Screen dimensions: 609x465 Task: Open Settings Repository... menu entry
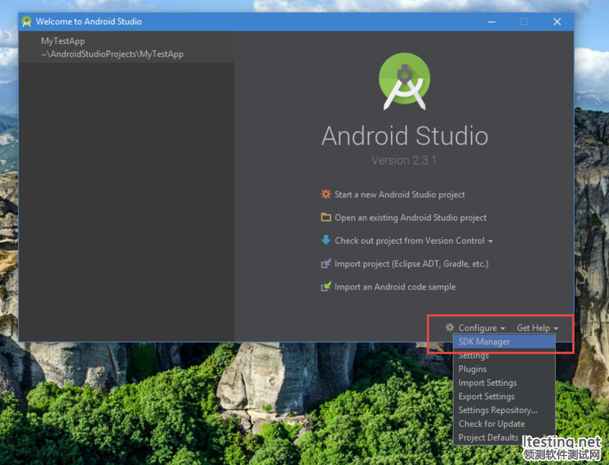[504, 410]
